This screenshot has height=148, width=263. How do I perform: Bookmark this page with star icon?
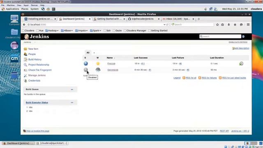coord(217,25)
